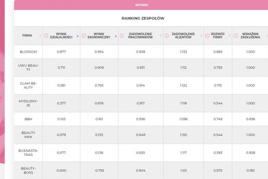Open info icon for Zadowolenie Pracowników

tap(122, 36)
